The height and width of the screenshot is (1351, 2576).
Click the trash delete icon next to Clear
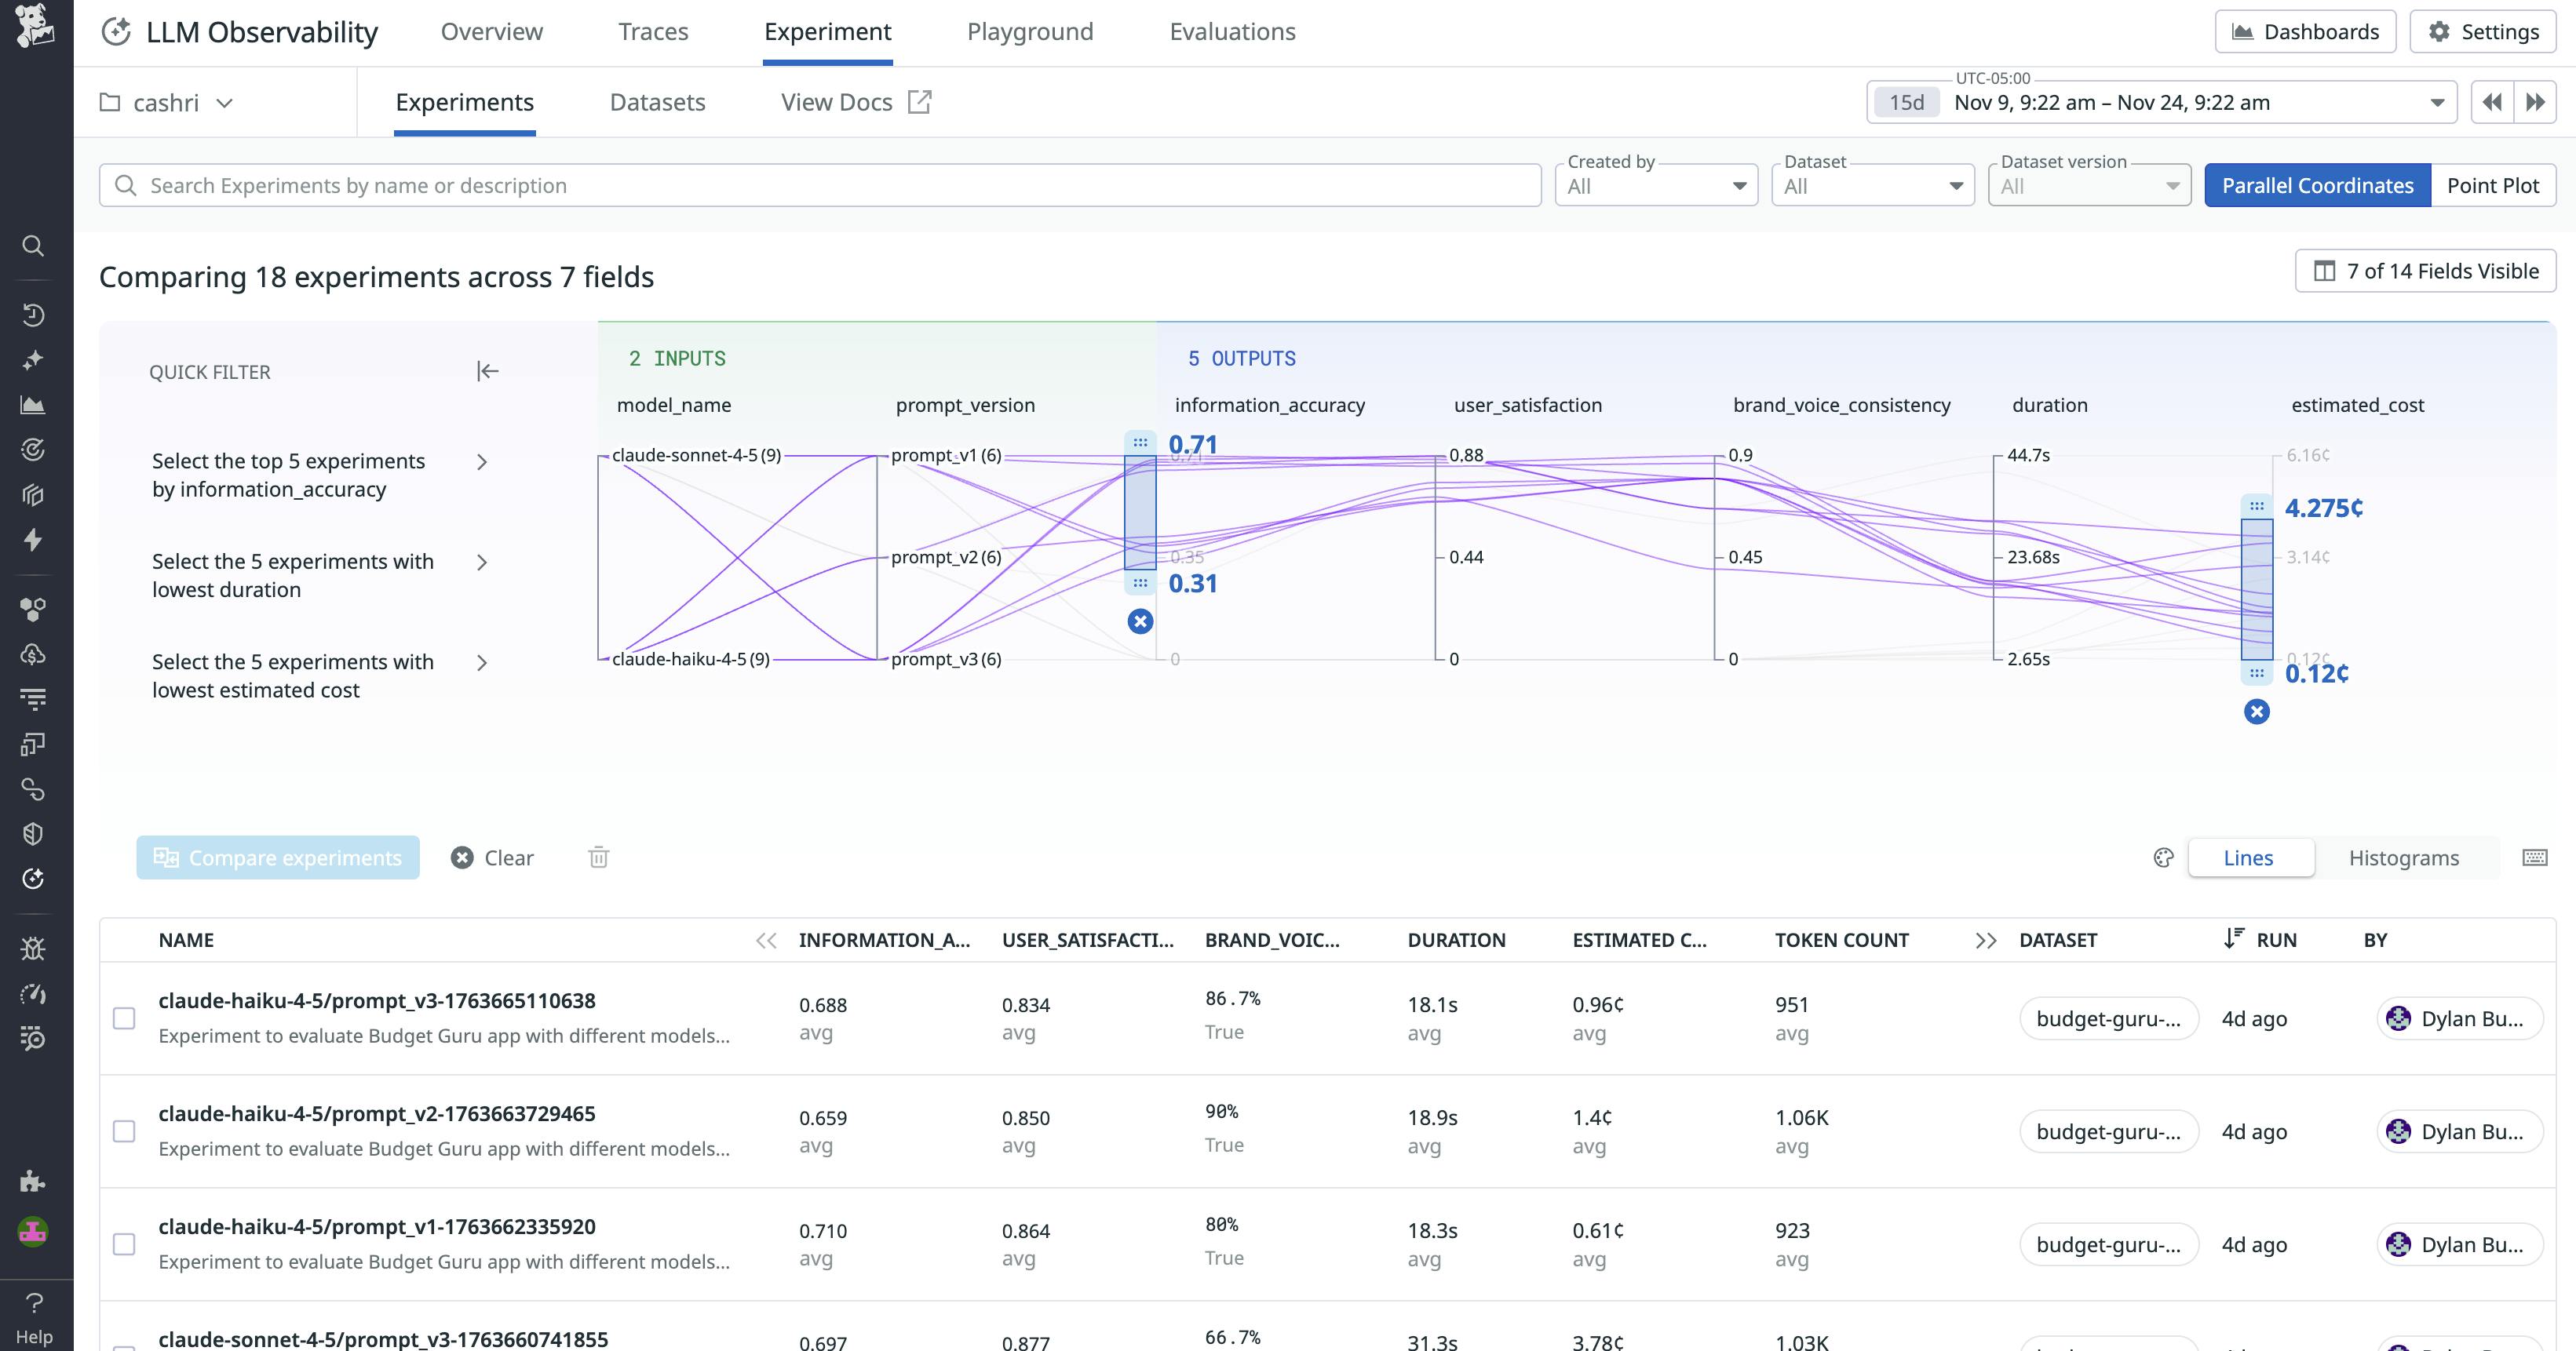click(598, 858)
